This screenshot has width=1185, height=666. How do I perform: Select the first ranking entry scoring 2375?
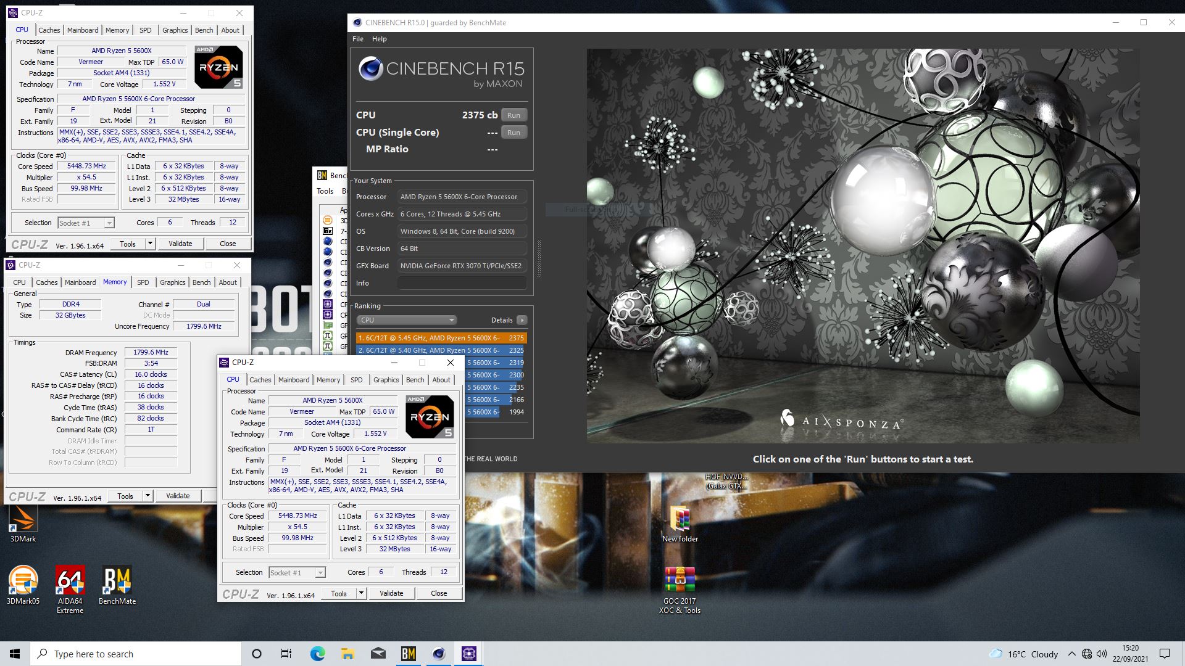pos(441,338)
